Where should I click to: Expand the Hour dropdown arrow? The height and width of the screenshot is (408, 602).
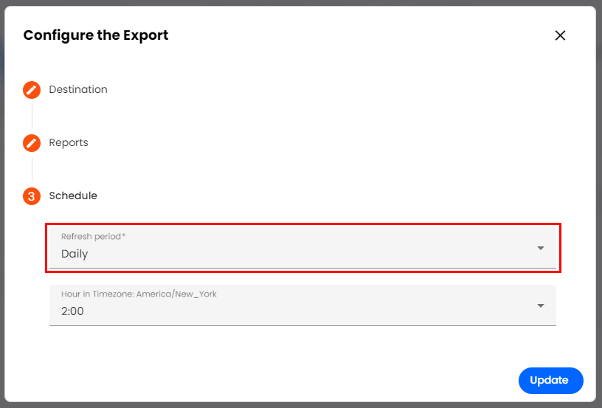click(541, 305)
